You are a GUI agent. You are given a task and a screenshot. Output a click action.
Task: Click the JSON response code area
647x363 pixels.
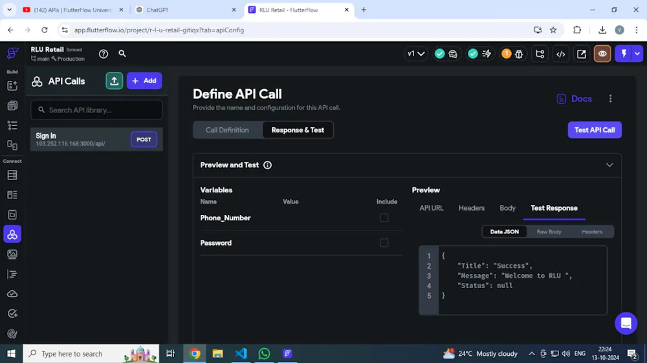513,280
